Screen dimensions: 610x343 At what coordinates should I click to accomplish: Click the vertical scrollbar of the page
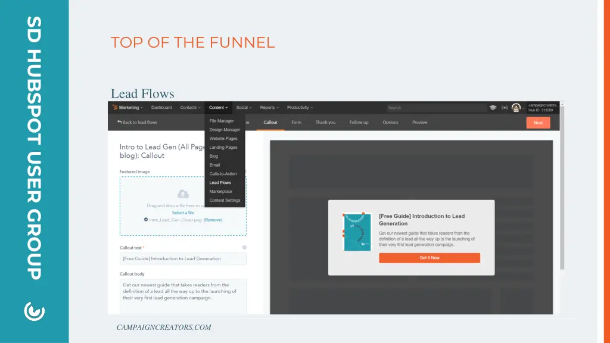click(562, 186)
